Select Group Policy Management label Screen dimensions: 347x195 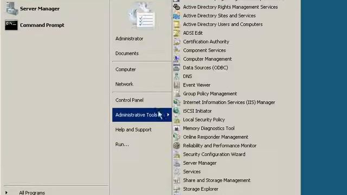[210, 94]
